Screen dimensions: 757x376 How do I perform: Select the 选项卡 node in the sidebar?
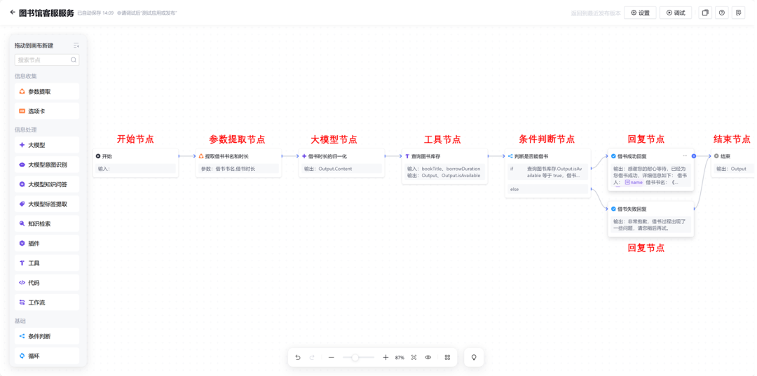(47, 111)
